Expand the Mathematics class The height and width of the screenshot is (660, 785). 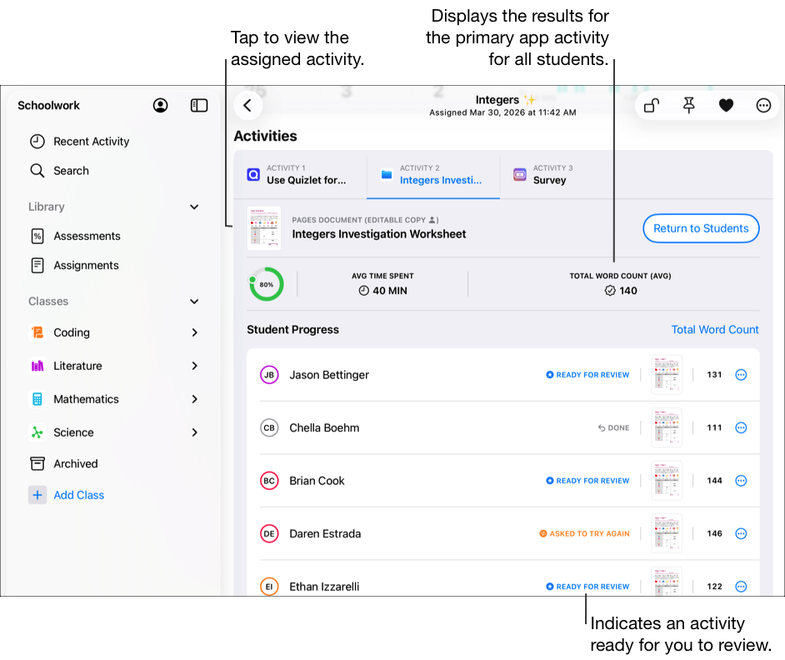193,398
